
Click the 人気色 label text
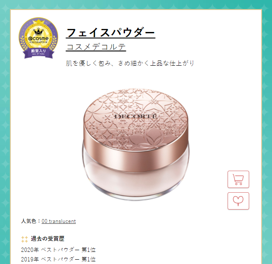(28, 221)
